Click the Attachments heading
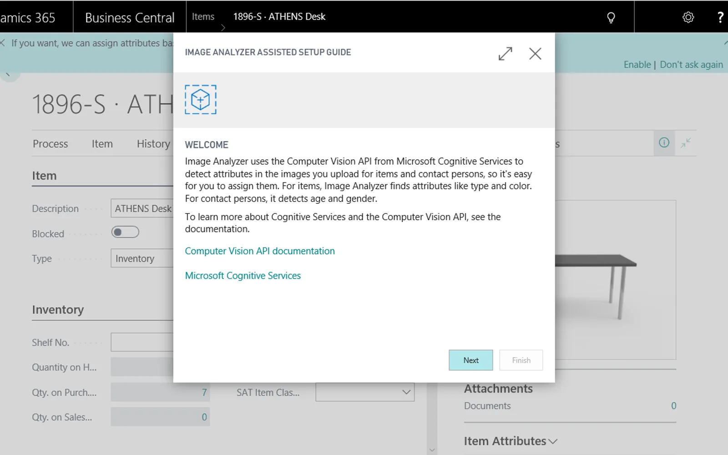Viewport: 728px width, 455px height. (x=498, y=389)
